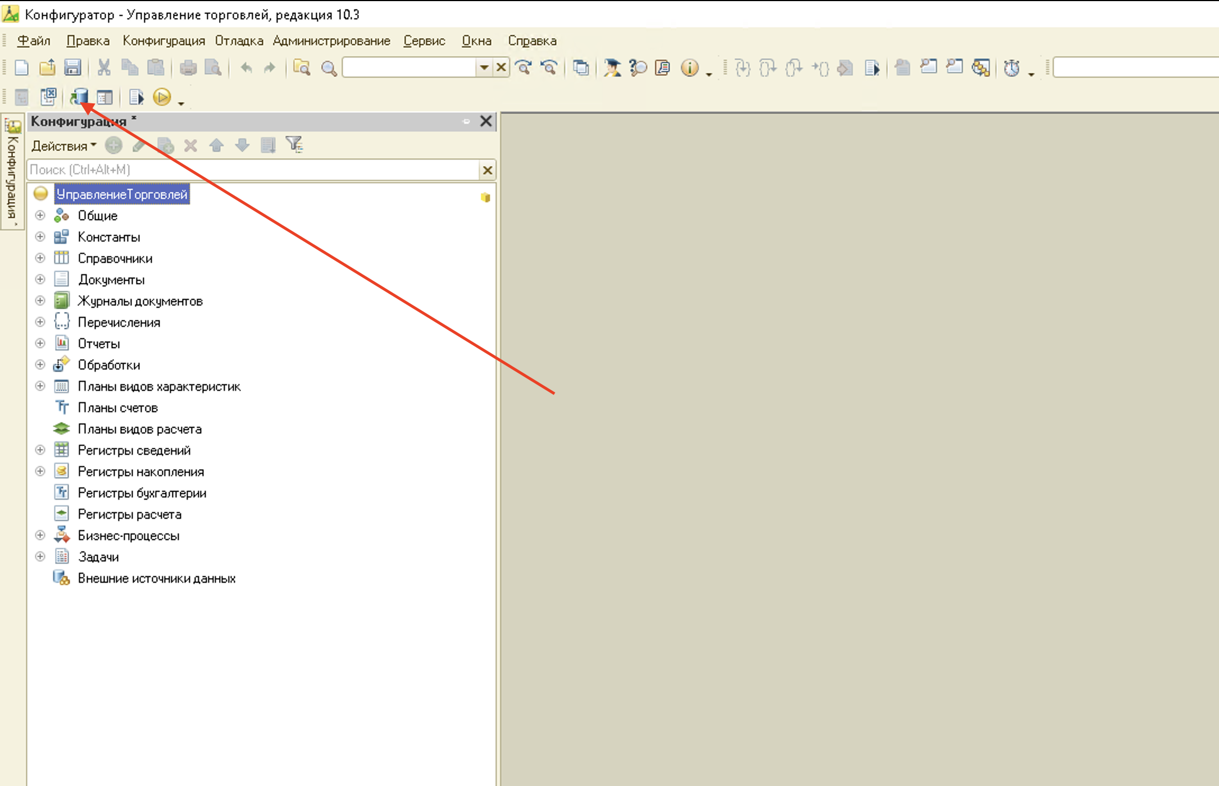Select Журналы документов in the tree
Viewport: 1219px width, 786px height.
tap(140, 301)
